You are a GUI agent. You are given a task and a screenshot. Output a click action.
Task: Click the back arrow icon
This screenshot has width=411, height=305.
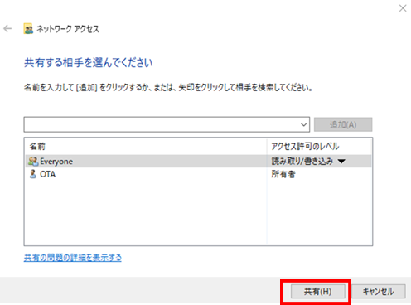click(x=7, y=28)
